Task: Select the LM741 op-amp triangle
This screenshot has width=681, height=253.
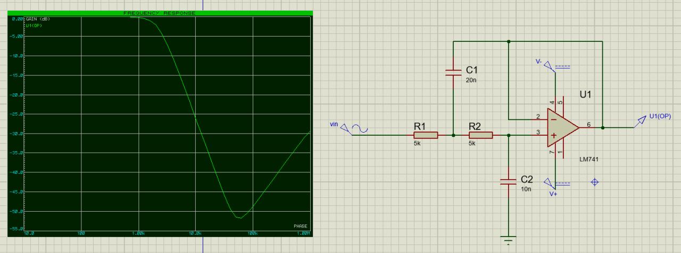Action: pos(562,128)
